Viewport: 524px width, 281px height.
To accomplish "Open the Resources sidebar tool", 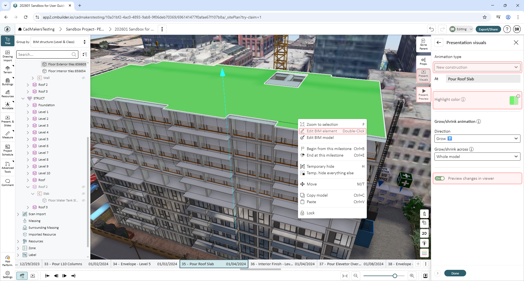I will (x=8, y=94).
